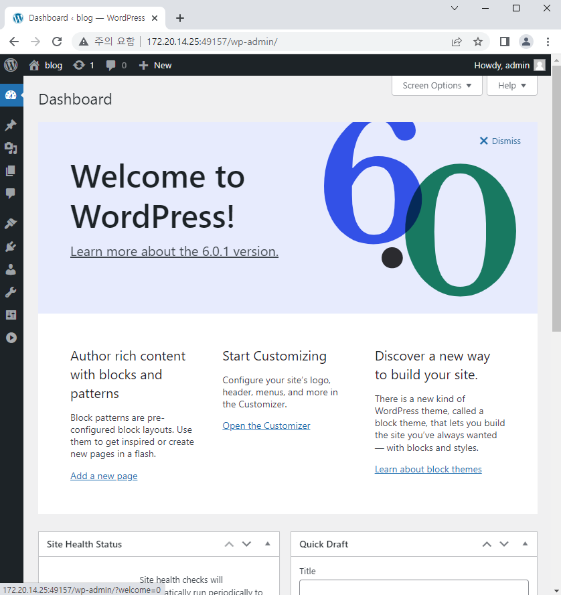Open the Plugins sidebar icon
This screenshot has width=561, height=595.
11,247
